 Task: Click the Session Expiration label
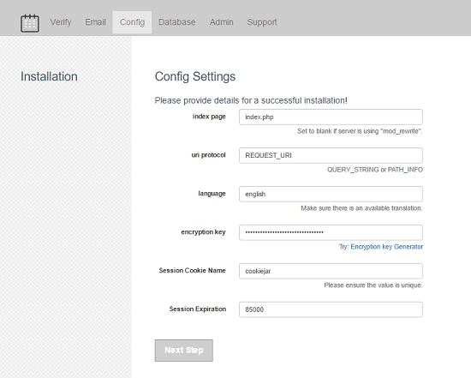[197, 309]
